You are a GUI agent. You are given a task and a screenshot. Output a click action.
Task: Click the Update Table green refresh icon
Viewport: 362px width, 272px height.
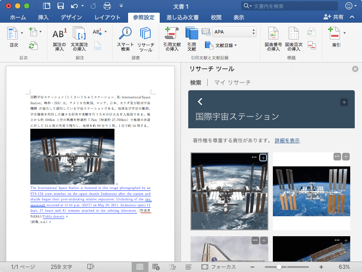[x=33, y=46]
